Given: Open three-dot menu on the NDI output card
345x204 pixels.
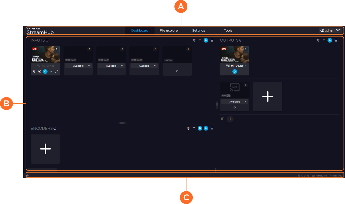Looking at the screenshot, I should (246, 85).
